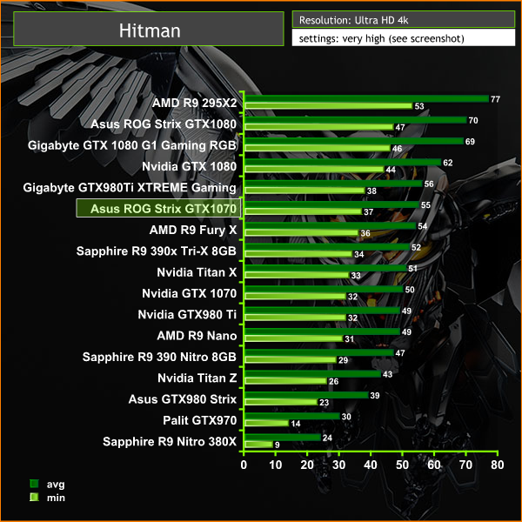This screenshot has height=522, width=522.
Task: Click avg value 43 for Nvidia Titan Z
Action: pos(387,374)
